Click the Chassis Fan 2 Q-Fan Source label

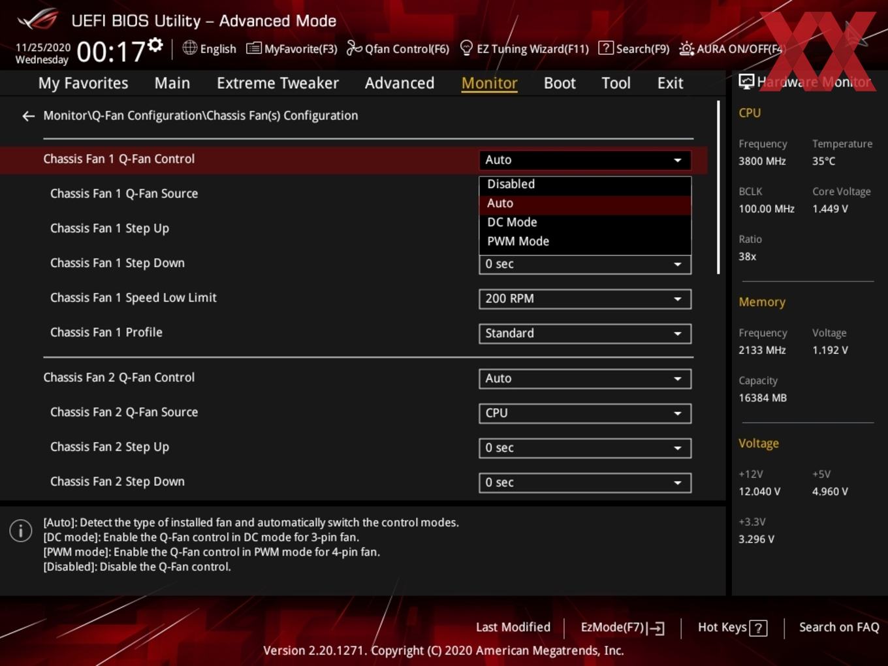click(124, 413)
